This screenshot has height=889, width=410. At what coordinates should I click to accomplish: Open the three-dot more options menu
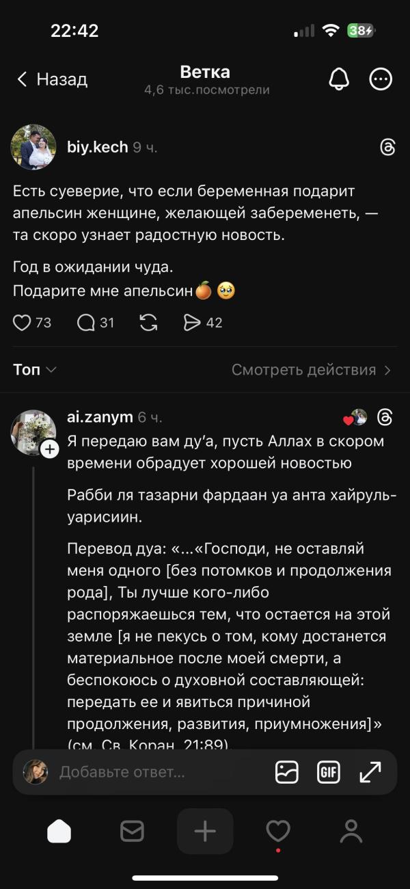[x=381, y=79]
